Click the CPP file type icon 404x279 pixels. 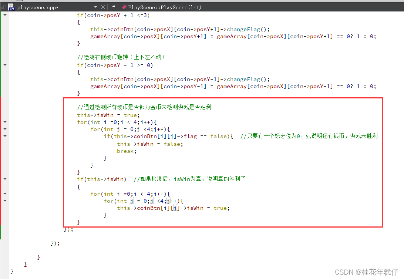[x=11, y=7]
